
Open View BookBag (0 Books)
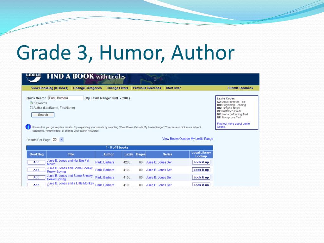click(x=50, y=88)
